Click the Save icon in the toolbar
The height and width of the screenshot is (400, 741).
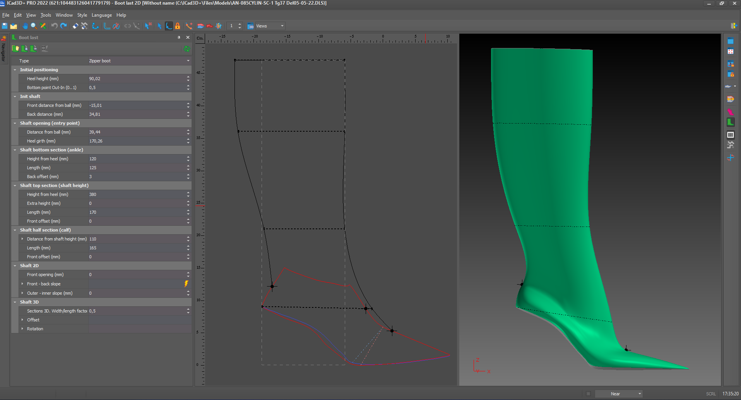[x=5, y=26]
